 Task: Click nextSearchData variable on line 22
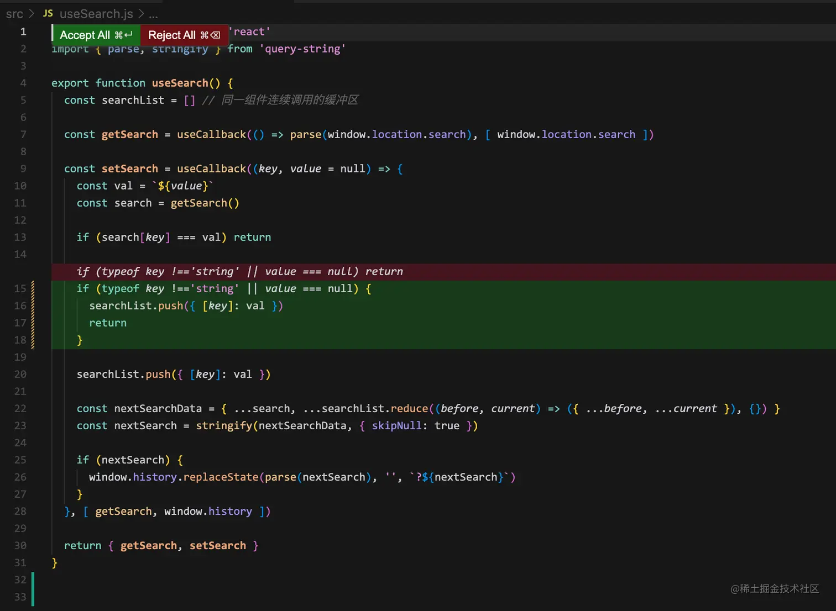158,408
